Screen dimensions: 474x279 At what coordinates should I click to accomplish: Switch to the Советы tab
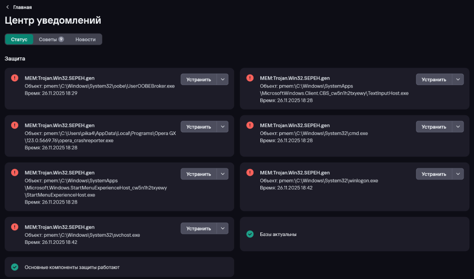[x=51, y=39]
